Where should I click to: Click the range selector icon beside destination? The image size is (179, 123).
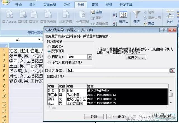[x=172, y=70]
